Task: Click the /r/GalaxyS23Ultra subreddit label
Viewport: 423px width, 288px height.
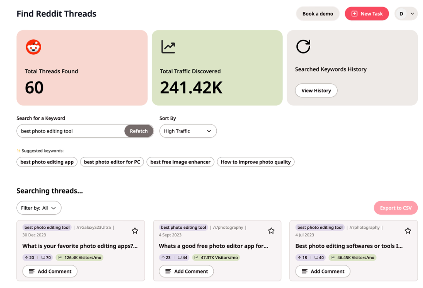Action: coord(94,227)
